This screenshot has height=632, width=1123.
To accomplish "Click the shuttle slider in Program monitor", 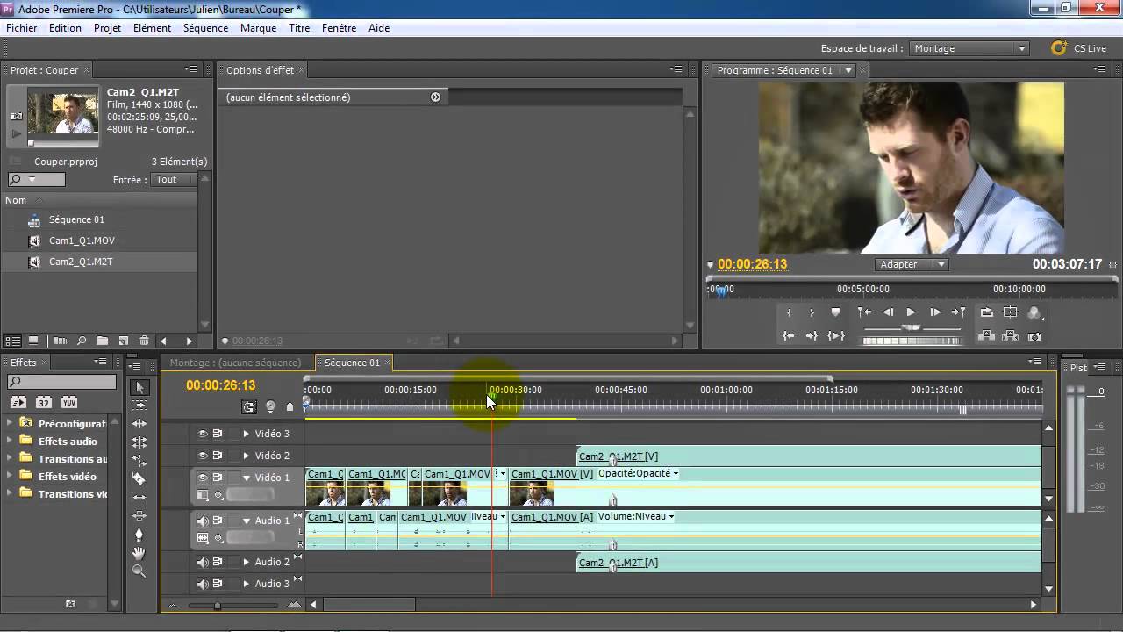I will click(912, 327).
